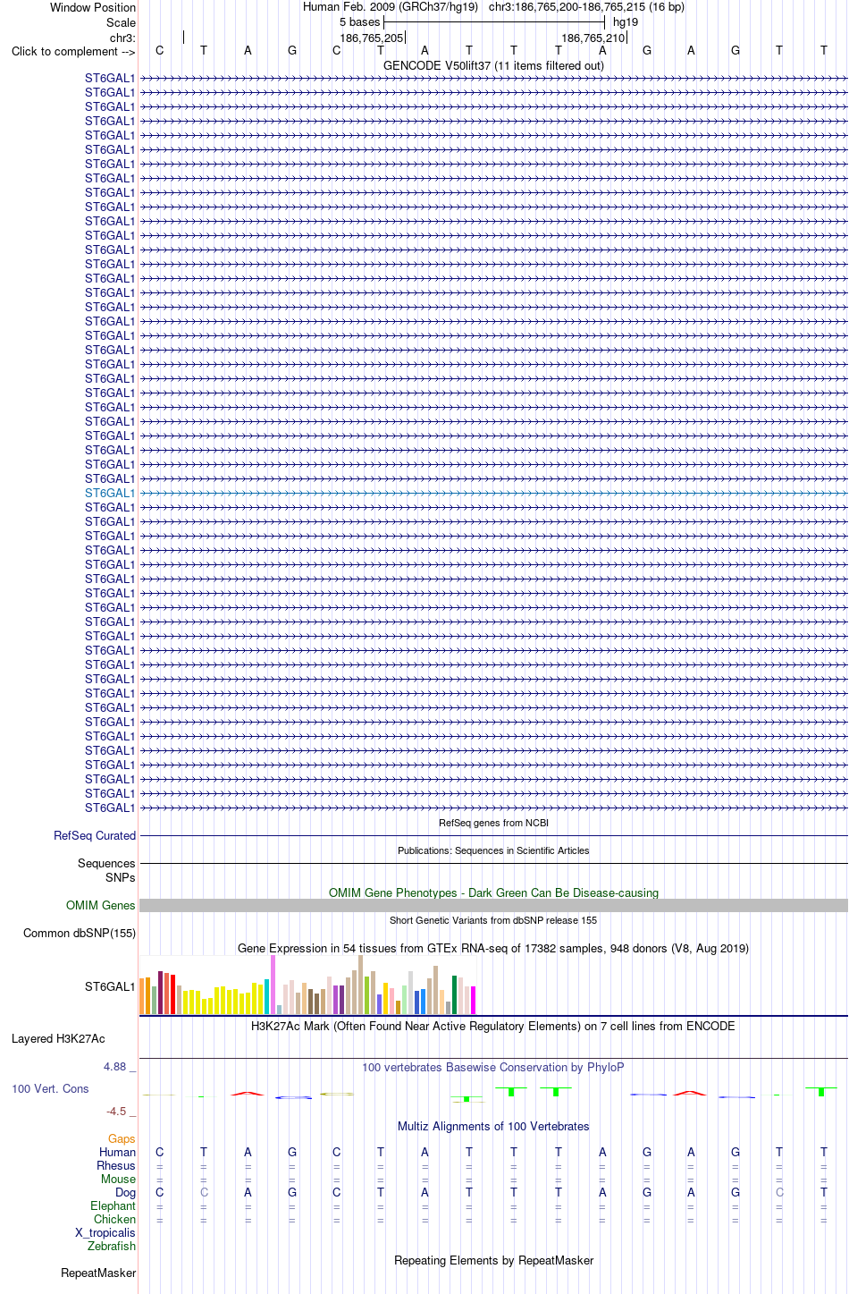849x1294 pixels.
Task: Select the X_tropicalis alignment row label
Action: tap(105, 1232)
